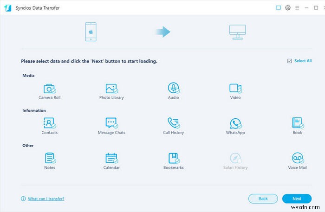Click the Media section heading
The image size is (325, 212).
pyautogui.click(x=28, y=75)
